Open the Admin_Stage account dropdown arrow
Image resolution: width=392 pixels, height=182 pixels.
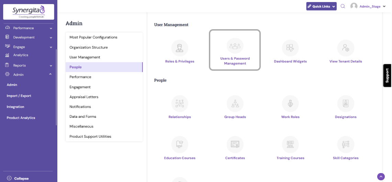click(x=384, y=7)
